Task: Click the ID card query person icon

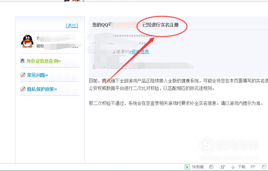Action: tap(22, 61)
